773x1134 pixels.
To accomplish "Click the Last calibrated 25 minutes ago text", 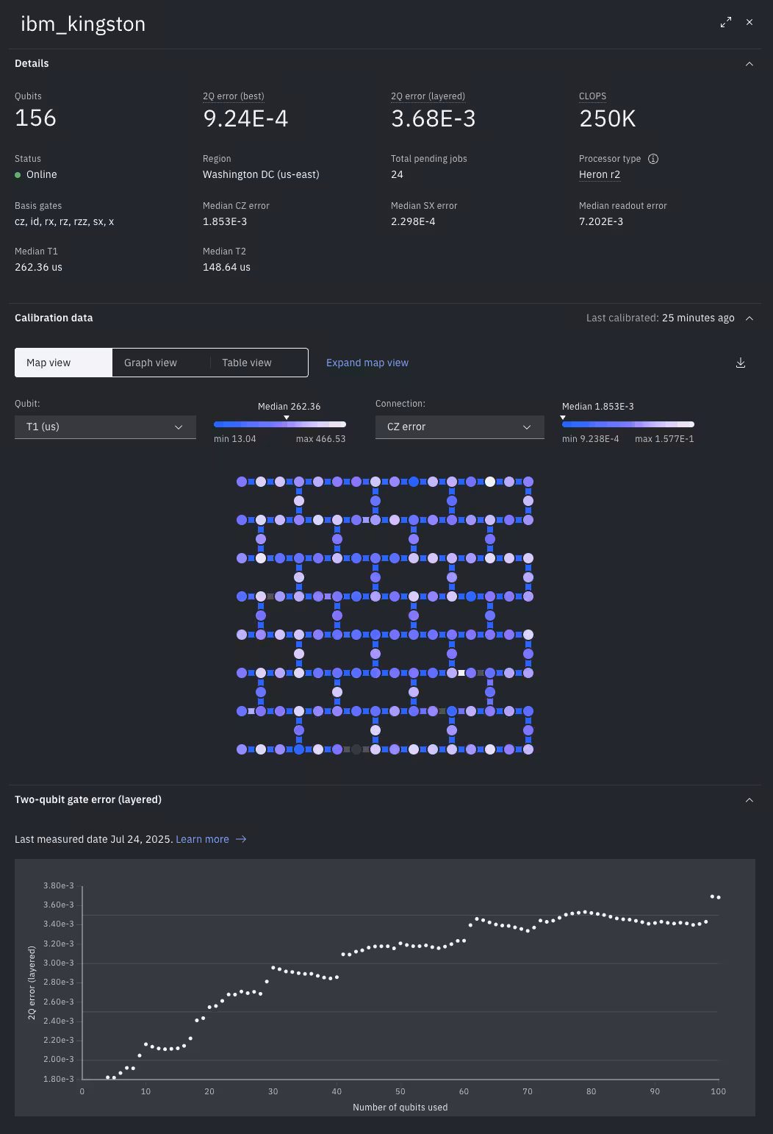I will click(661, 318).
